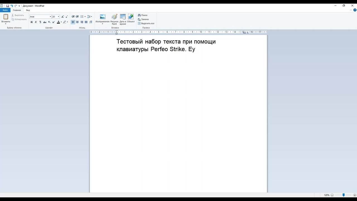
Task: Zoom in with the plus button
Action: [354, 195]
